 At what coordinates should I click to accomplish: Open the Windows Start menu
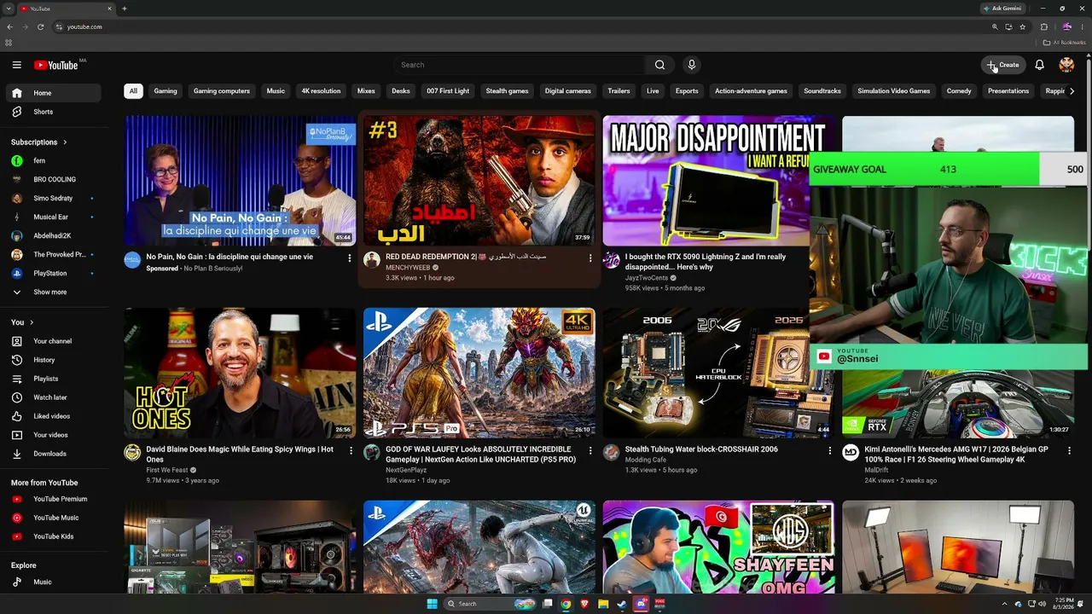[x=432, y=604]
